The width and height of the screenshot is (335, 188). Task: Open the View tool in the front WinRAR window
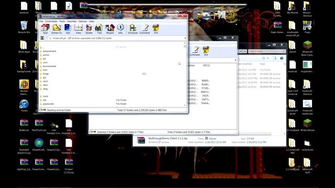click(79, 29)
